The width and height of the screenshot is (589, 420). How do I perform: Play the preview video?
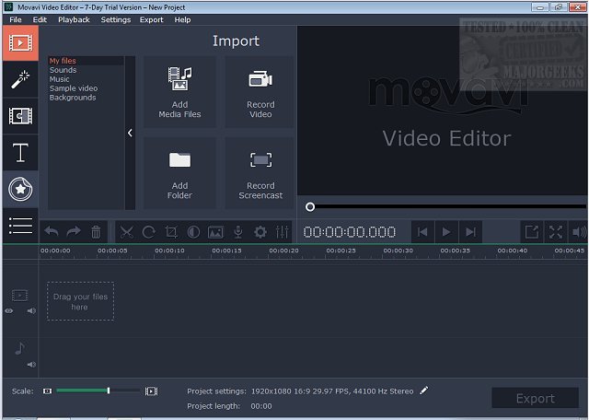pyautogui.click(x=446, y=232)
